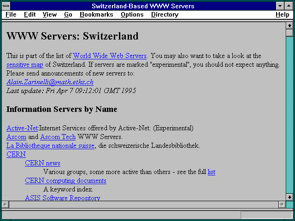295x221 pixels.
Task: Click the vertical scrollbar thumb
Action: pyautogui.click(x=289, y=33)
